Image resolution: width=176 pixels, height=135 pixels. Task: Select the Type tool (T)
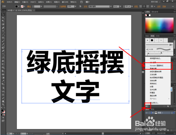[3, 31]
